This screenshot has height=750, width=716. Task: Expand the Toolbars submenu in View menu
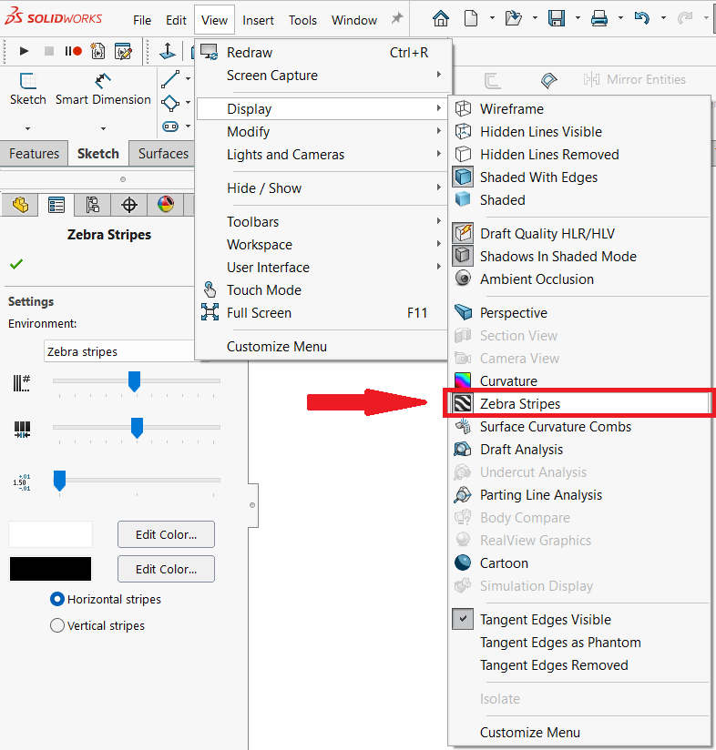[253, 222]
